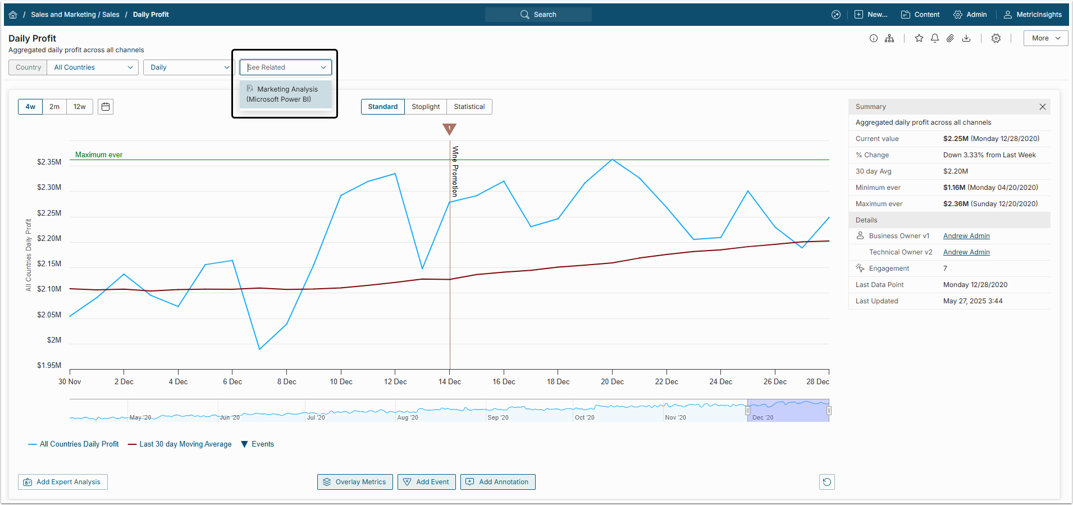Select the 12w time range
The width and height of the screenshot is (1073, 505).
pyautogui.click(x=80, y=107)
